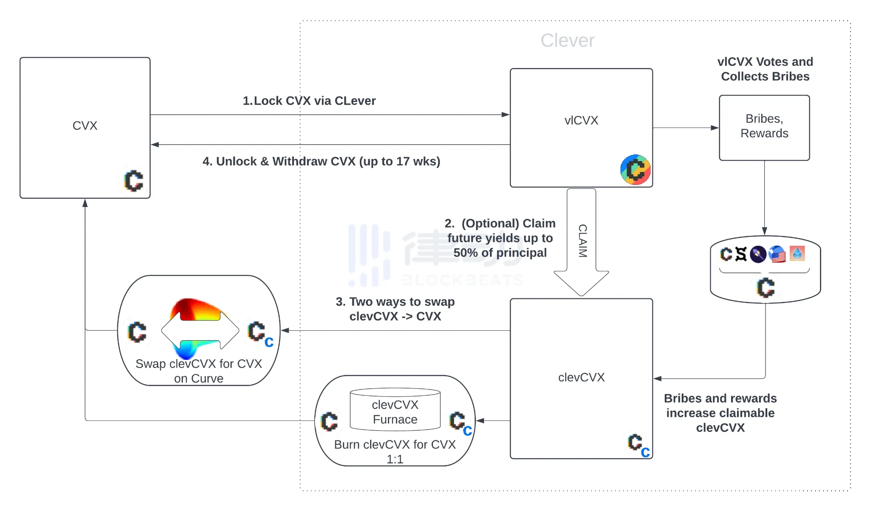Select the vlCVX node icon
This screenshot has height=511, width=871.
coord(636,169)
